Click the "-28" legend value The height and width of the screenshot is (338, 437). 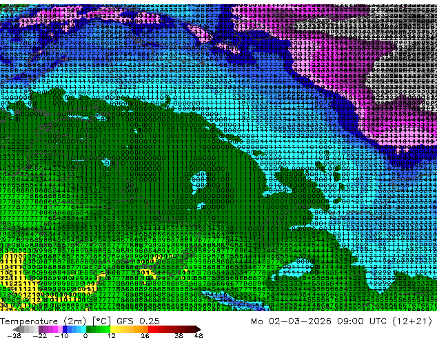coord(14,335)
